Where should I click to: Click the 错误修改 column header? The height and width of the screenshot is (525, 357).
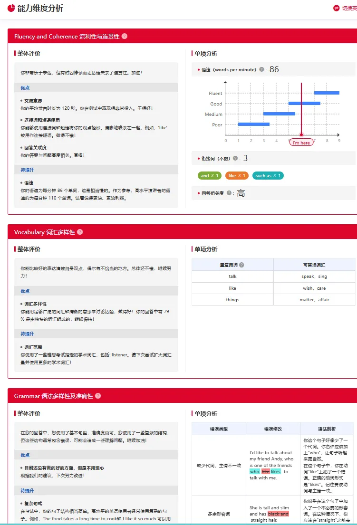click(273, 429)
